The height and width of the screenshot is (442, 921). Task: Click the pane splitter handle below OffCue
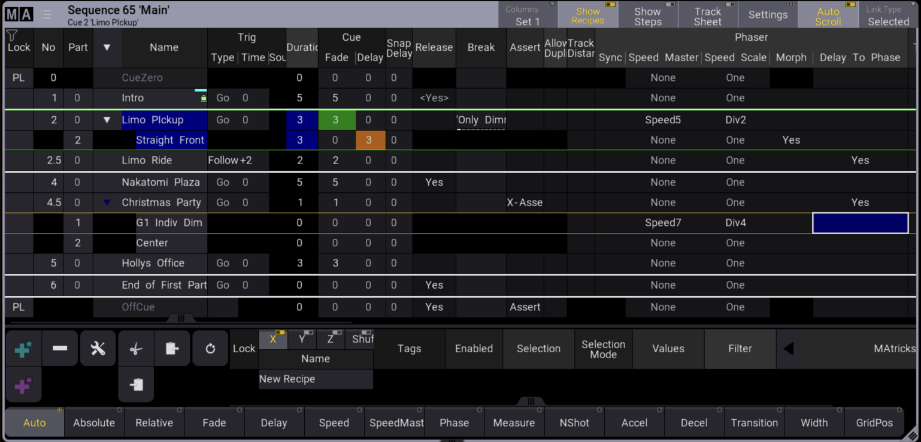click(x=181, y=319)
